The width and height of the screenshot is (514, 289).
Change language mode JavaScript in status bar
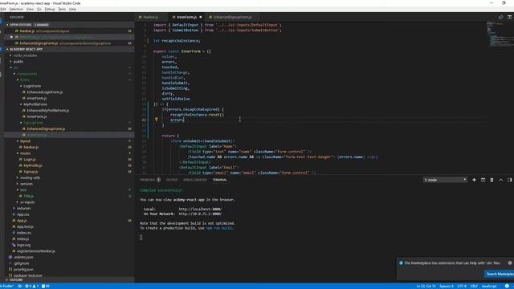tap(489, 286)
